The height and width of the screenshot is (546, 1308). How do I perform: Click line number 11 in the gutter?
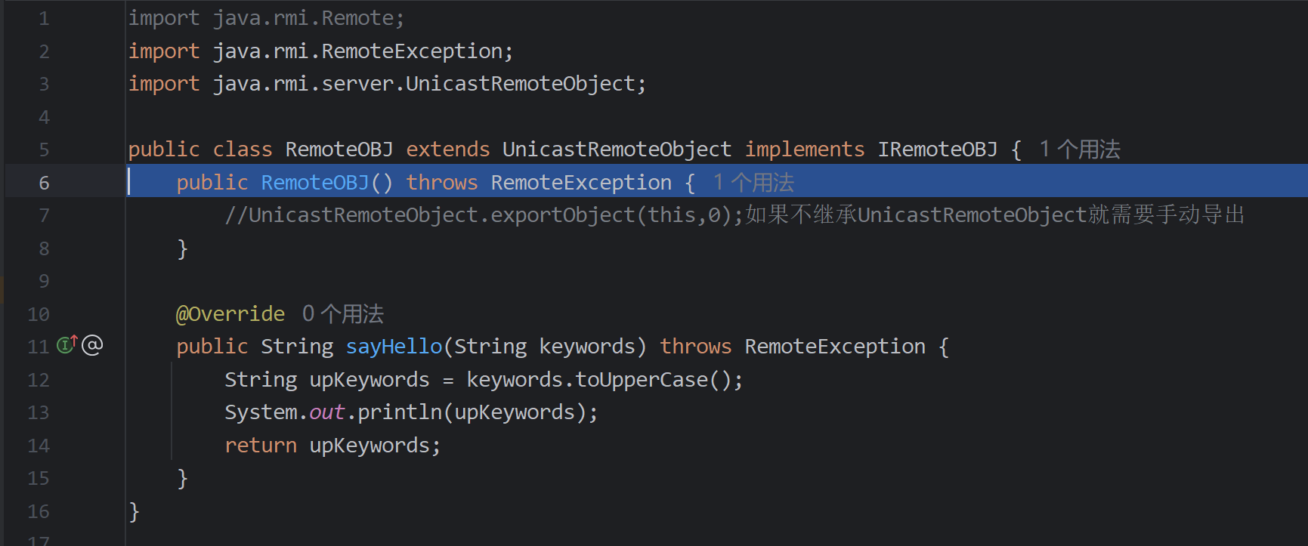click(38, 347)
